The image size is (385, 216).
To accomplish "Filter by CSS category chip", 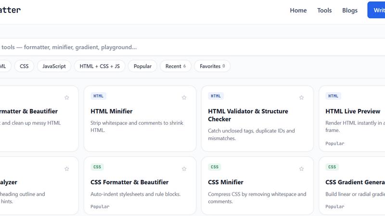I will [24, 66].
